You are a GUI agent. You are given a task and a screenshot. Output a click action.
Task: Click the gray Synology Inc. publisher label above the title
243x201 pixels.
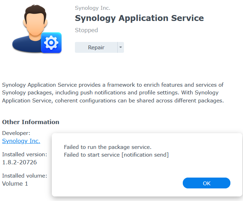92,8
